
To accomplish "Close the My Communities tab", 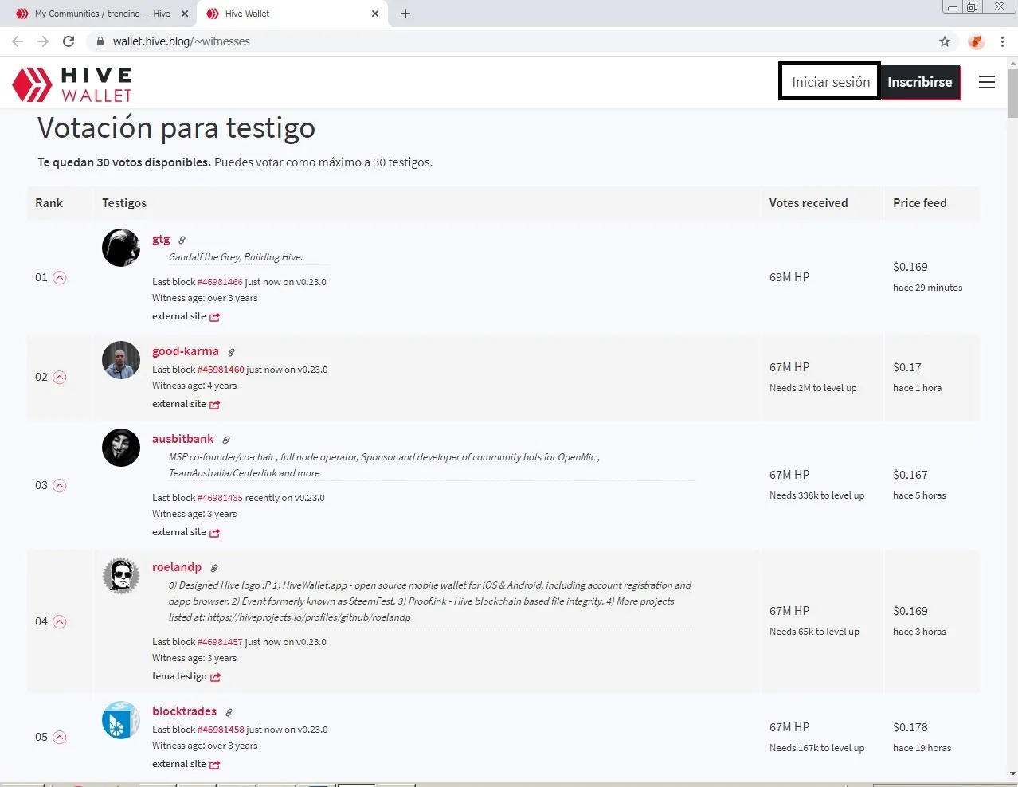I will click(185, 14).
